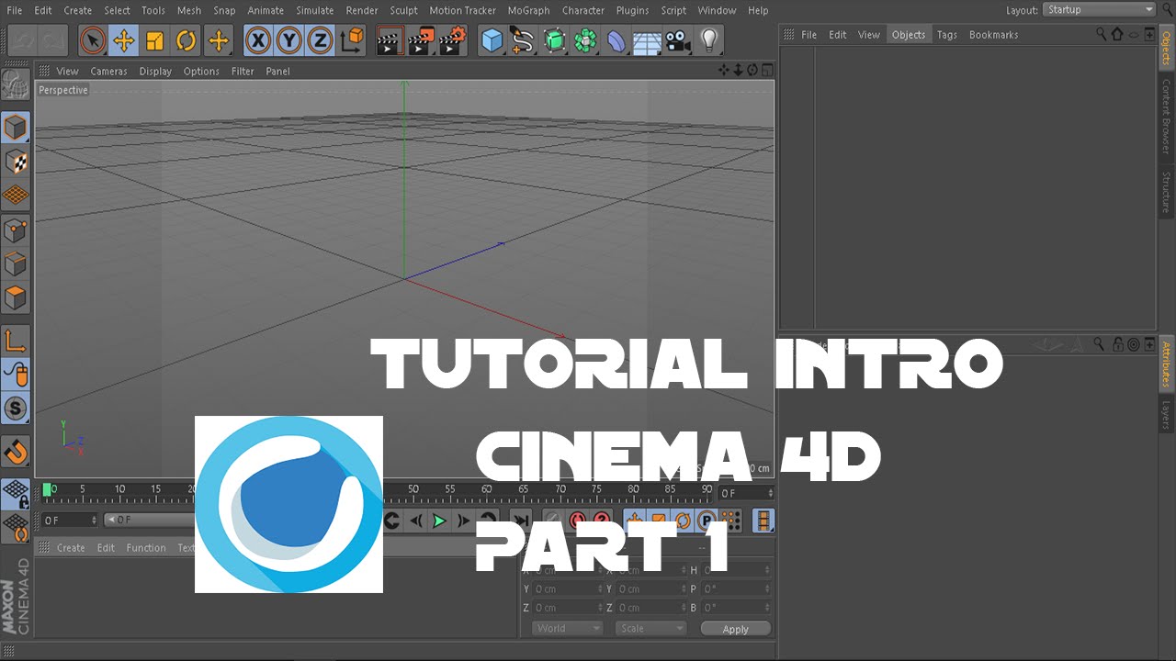The height and width of the screenshot is (661, 1176).
Task: Open Tags menu in Objects manager
Action: pyautogui.click(x=947, y=34)
